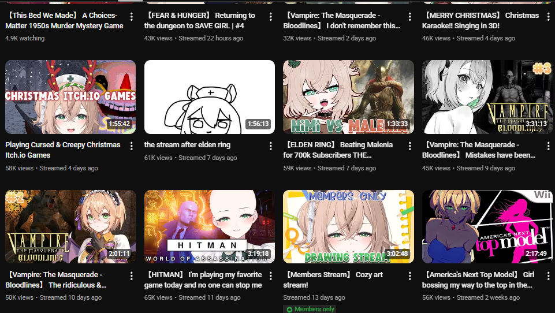Viewport: 555px width, 313px height.
Task: Open the Christmas Itch.io Games thumbnail
Action: (x=70, y=97)
